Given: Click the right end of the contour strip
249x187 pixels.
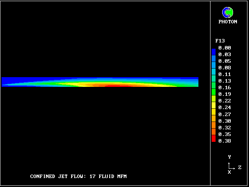Looking at the screenshot, I should tap(197, 82).
